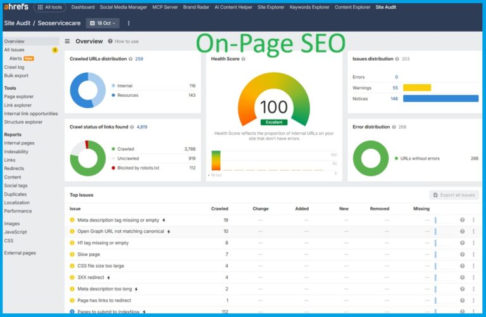Click the How to use help link

123,41
